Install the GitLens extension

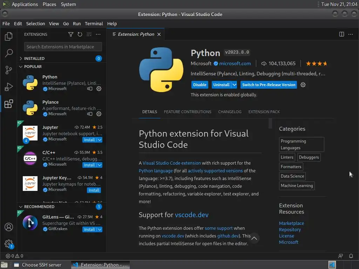[89, 230]
